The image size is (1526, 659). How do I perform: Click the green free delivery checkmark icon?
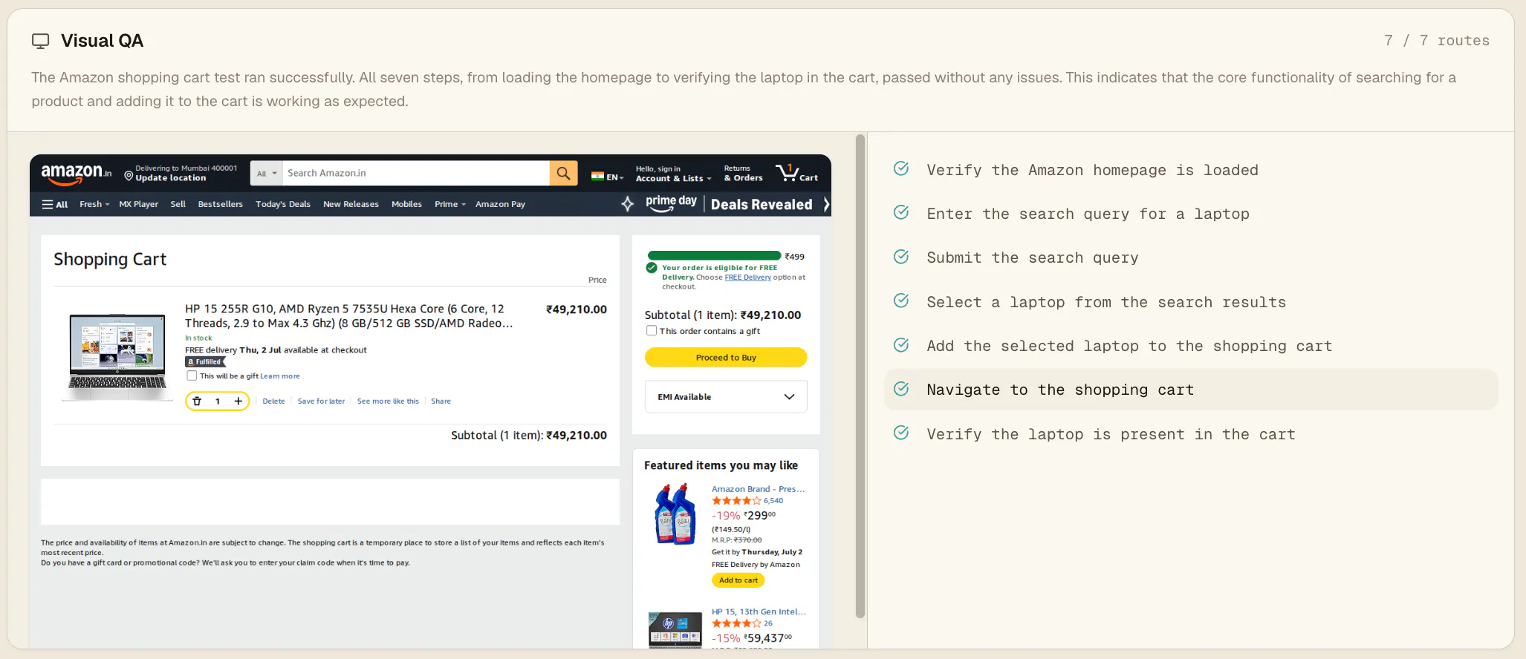652,268
